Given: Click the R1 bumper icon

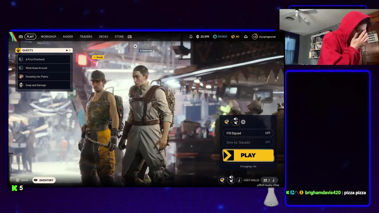Looking at the screenshot, I should click(x=130, y=37).
